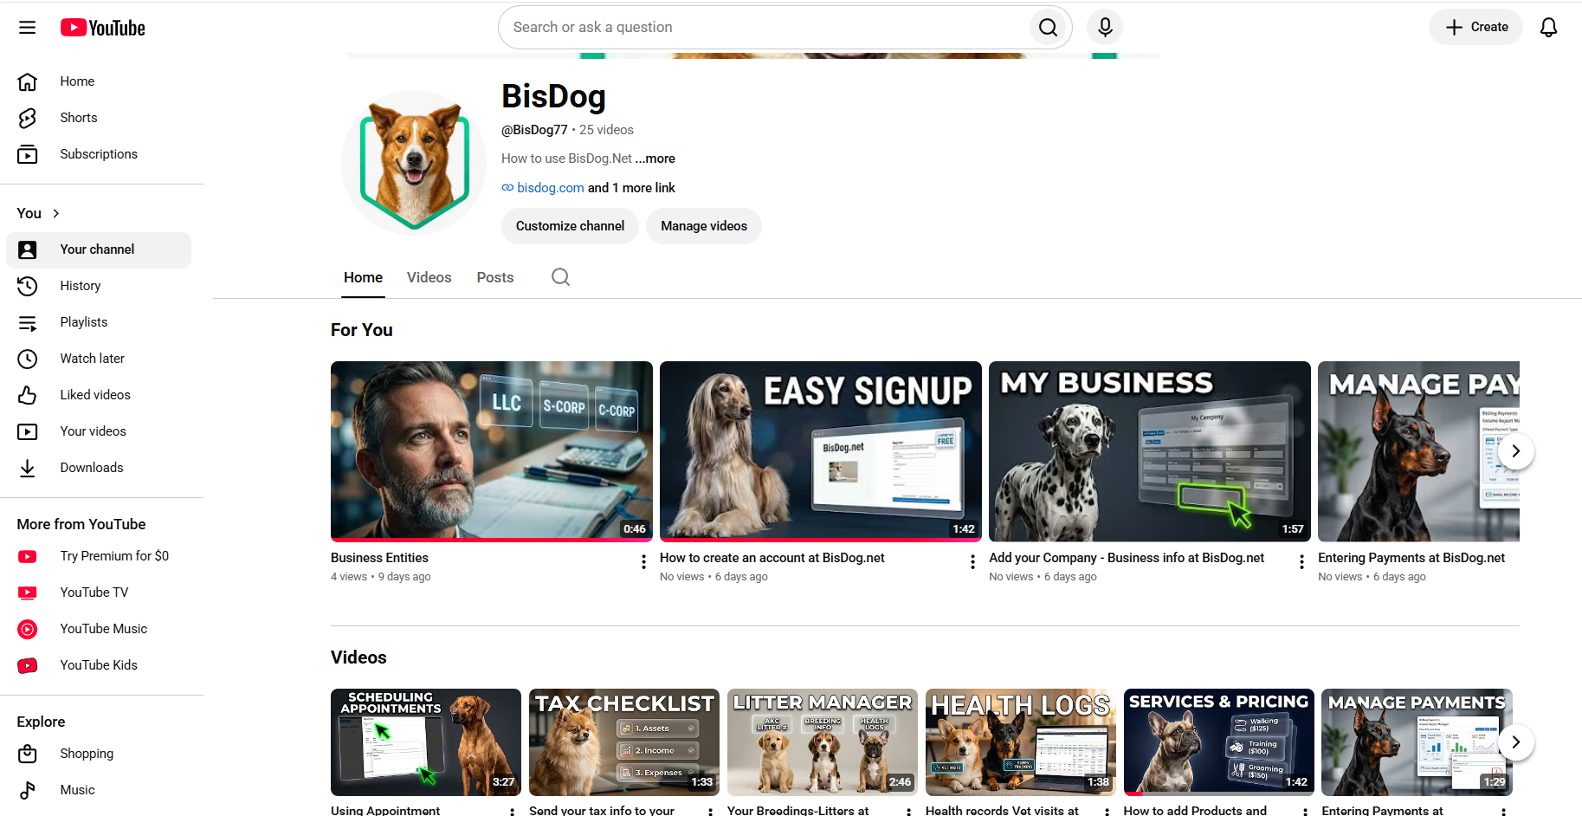Open Liked videos
This screenshot has height=816, width=1582.
pyautogui.click(x=99, y=395)
